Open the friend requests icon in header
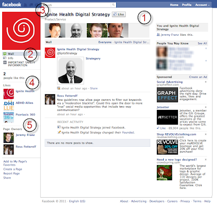 tap(25, 5)
